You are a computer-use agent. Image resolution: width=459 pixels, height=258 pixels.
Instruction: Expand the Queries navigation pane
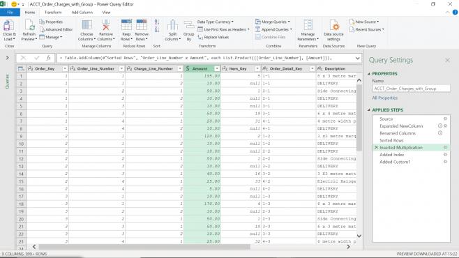[7, 58]
